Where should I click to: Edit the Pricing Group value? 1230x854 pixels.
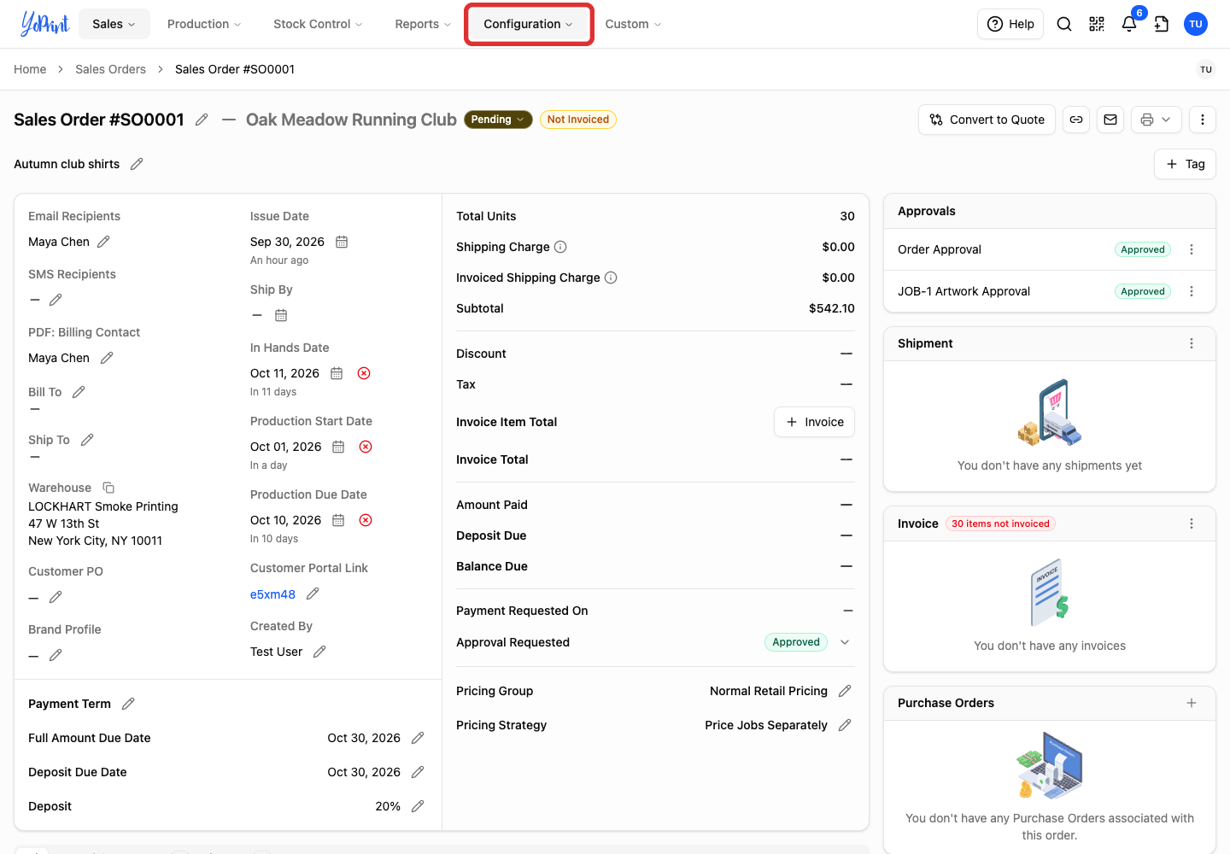845,691
